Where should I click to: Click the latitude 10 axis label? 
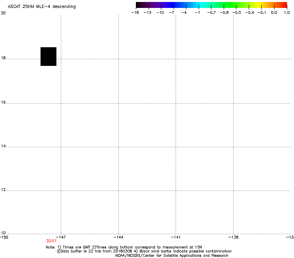[3, 233]
